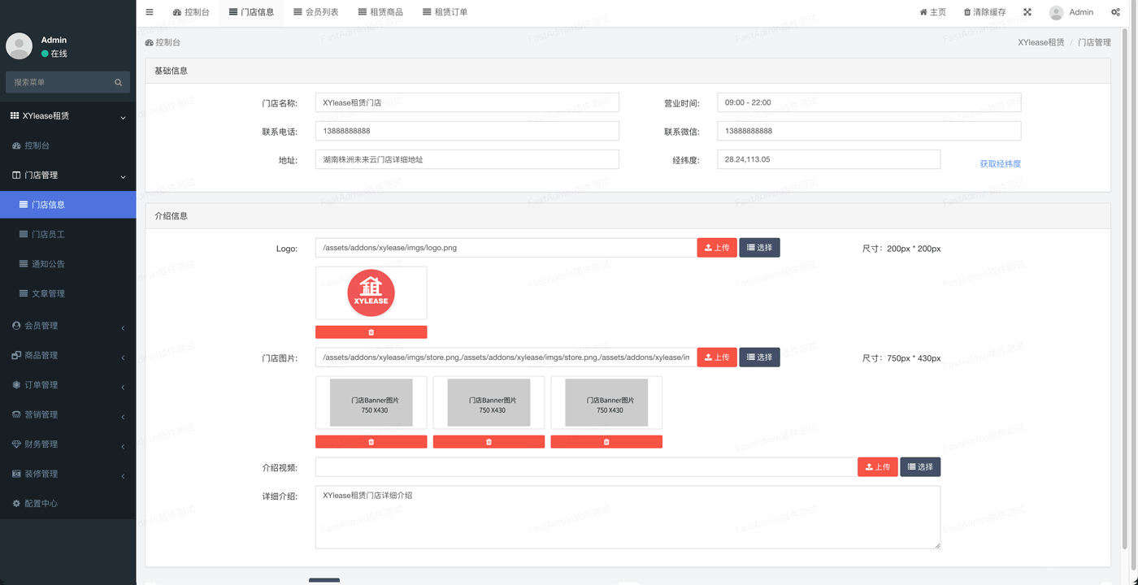Click the 经纬度 input field
Viewport: 1138px width, 585px height.
pos(828,159)
